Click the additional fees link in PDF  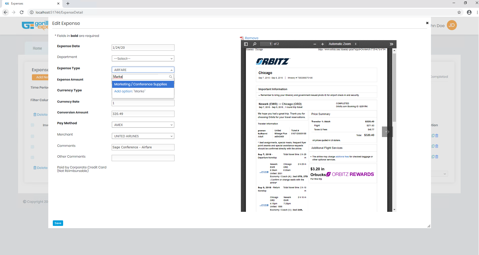point(342,157)
